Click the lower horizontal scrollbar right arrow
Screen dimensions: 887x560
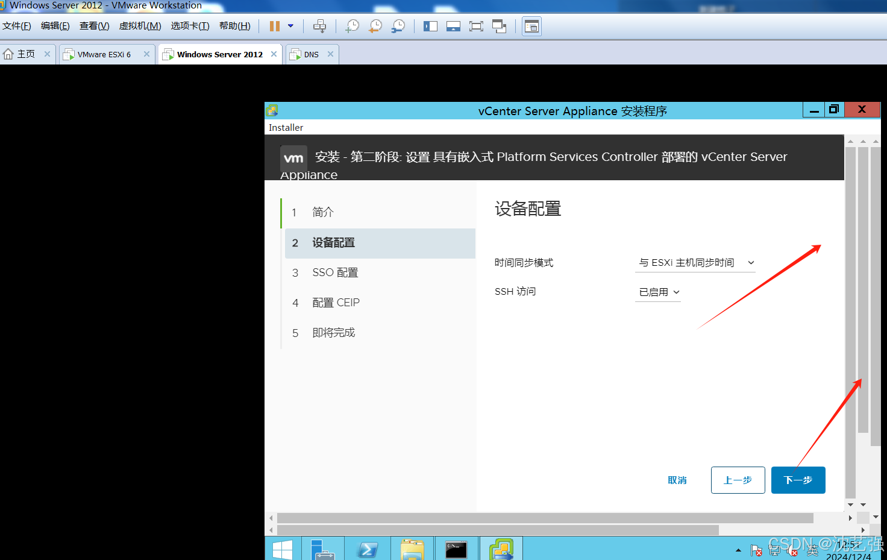863,530
